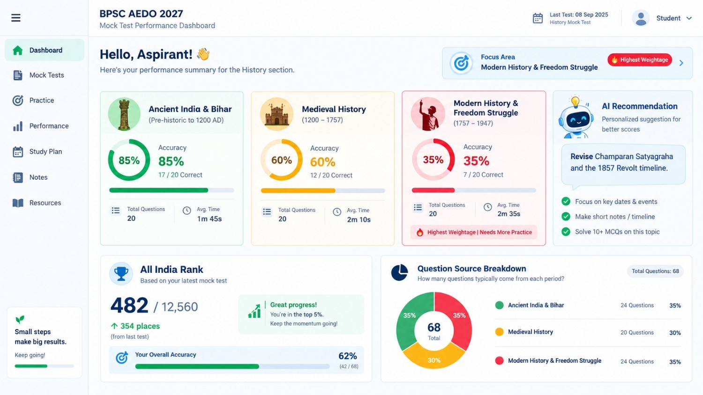703x395 pixels.
Task: Click the Question Source Breakdown pie icon
Action: pos(399,273)
